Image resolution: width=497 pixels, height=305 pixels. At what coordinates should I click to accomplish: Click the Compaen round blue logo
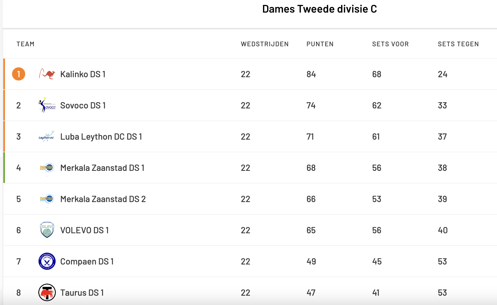(47, 261)
